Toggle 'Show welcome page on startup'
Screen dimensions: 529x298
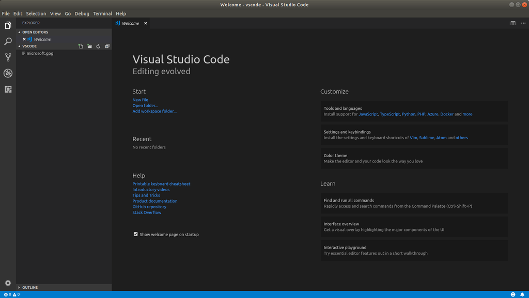point(135,234)
